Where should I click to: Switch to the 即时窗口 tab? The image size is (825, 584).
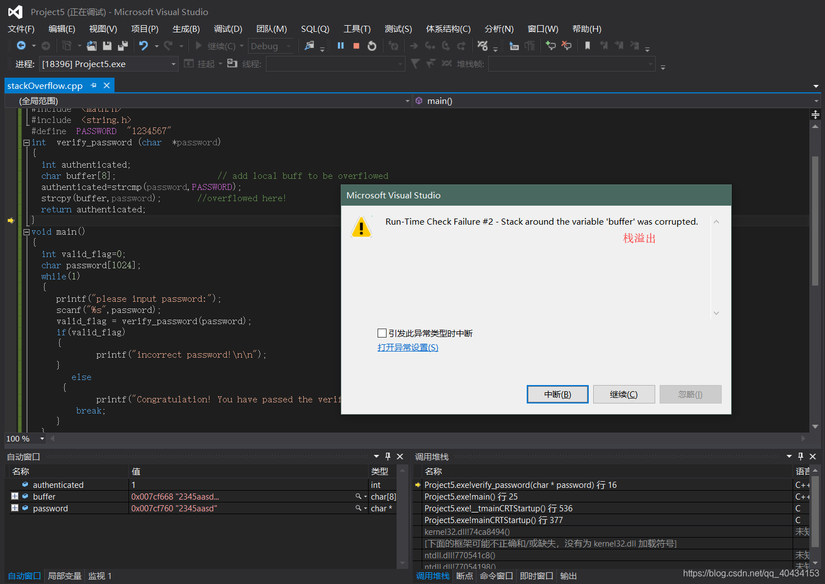coord(537,576)
